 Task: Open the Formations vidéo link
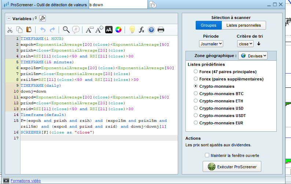[x=26, y=181]
